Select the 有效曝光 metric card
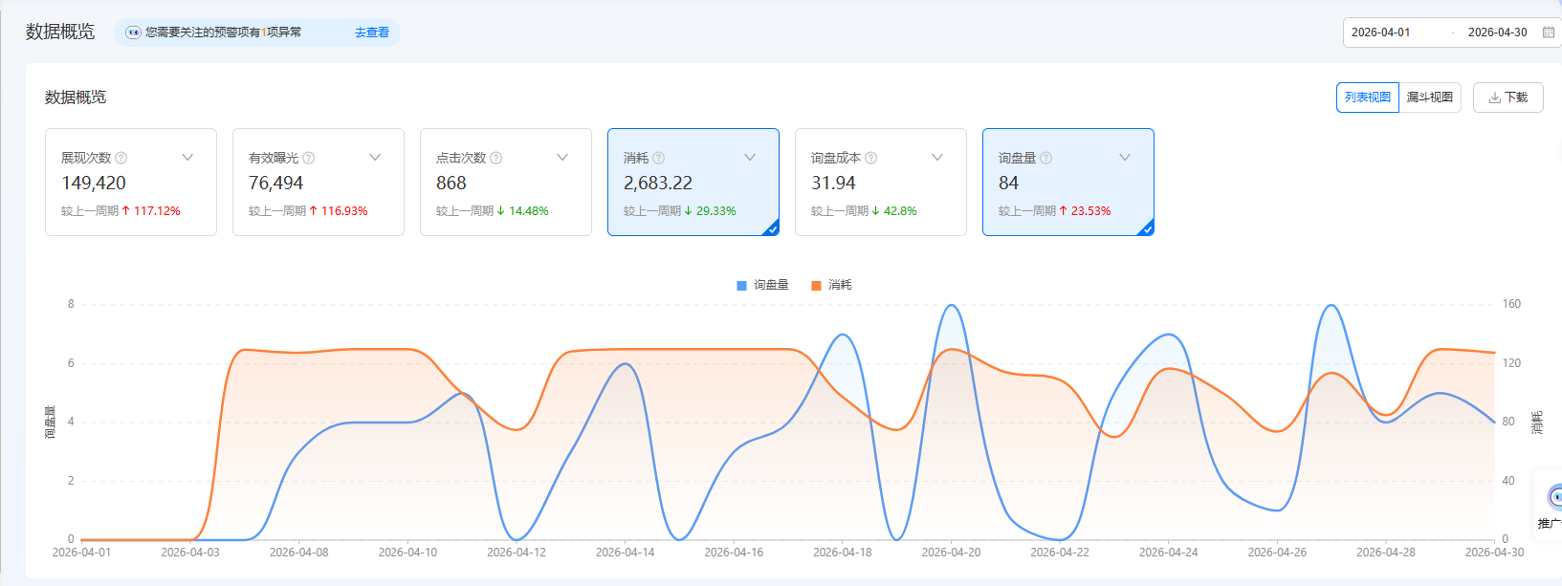This screenshot has width=1562, height=586. [319, 182]
